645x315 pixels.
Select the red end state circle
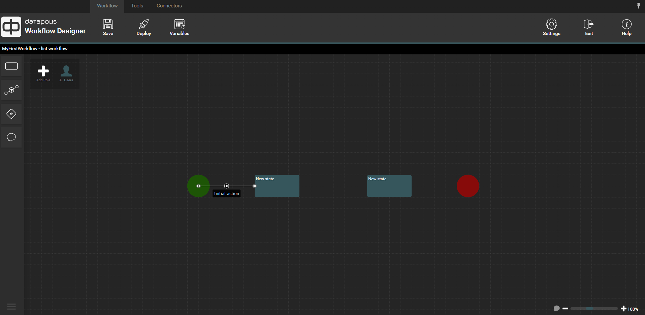click(467, 186)
